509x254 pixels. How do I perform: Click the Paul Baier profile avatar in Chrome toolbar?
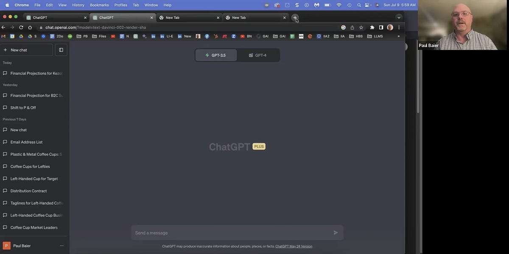(390, 27)
